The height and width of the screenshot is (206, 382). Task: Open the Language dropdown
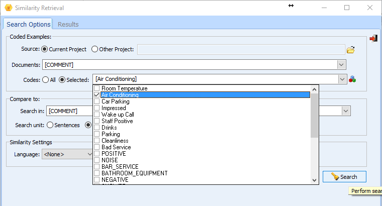[89, 154]
